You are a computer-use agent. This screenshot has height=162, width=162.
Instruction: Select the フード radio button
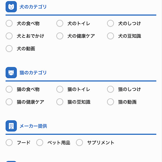tap(9, 143)
